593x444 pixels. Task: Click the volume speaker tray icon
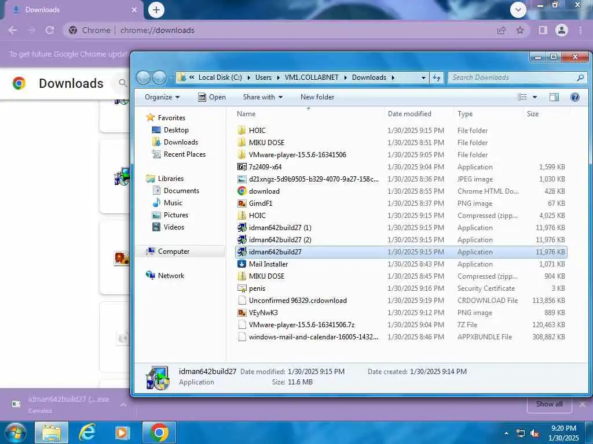pos(535,434)
